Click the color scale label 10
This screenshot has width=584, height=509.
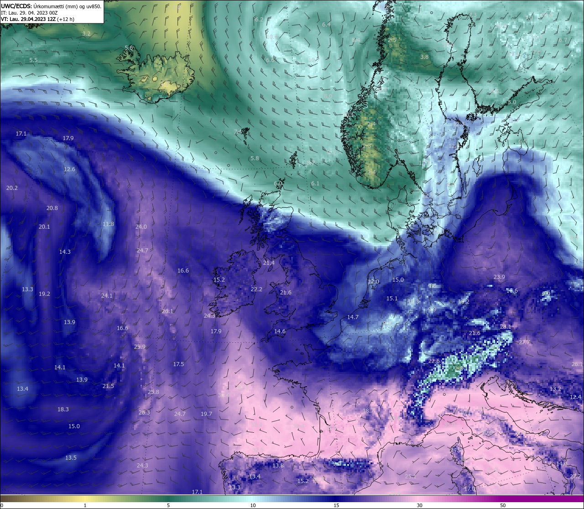253,505
